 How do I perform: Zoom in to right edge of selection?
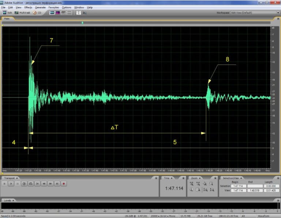point(198,190)
